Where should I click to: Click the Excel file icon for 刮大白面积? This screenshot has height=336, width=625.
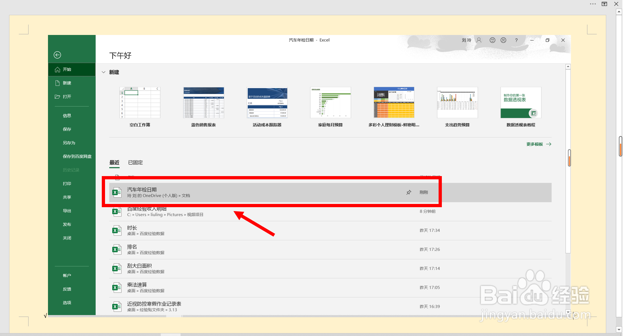(117, 269)
